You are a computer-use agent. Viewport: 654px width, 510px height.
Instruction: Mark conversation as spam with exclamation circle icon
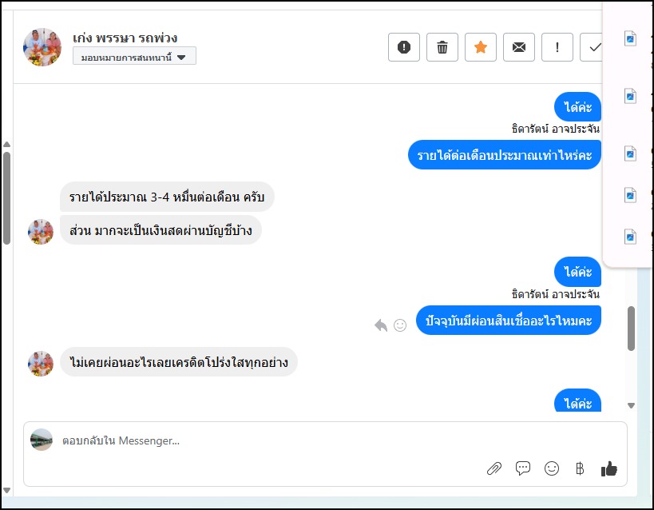coord(404,47)
